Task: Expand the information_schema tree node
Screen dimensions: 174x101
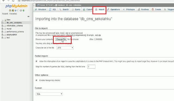Action: [2, 26]
